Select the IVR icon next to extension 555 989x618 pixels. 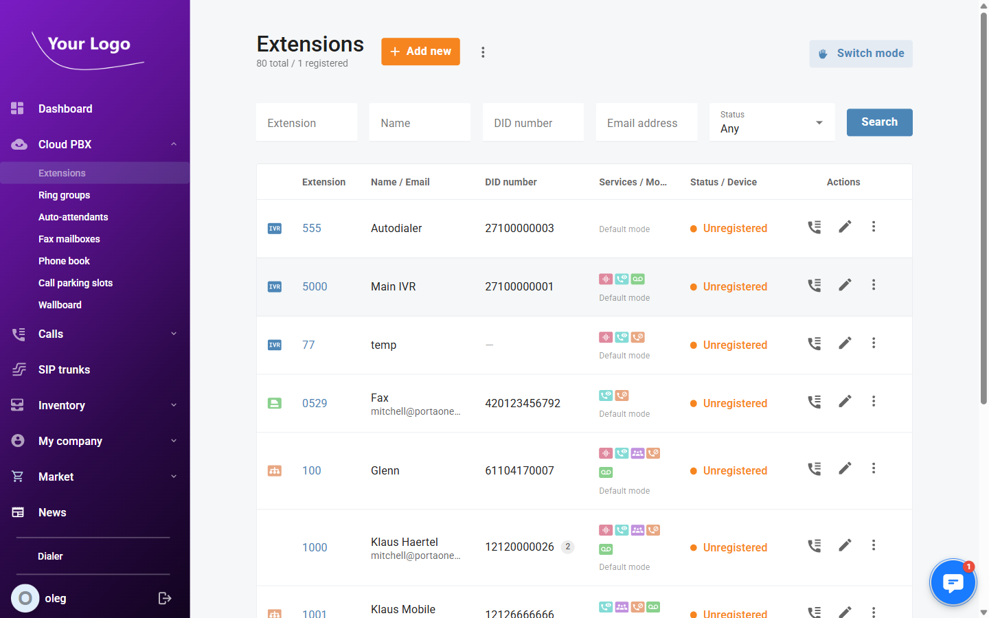tap(275, 229)
